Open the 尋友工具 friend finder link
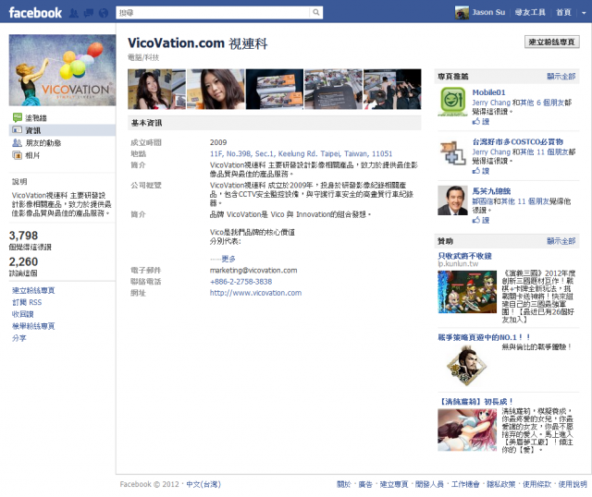This screenshot has width=592, height=497. (530, 12)
